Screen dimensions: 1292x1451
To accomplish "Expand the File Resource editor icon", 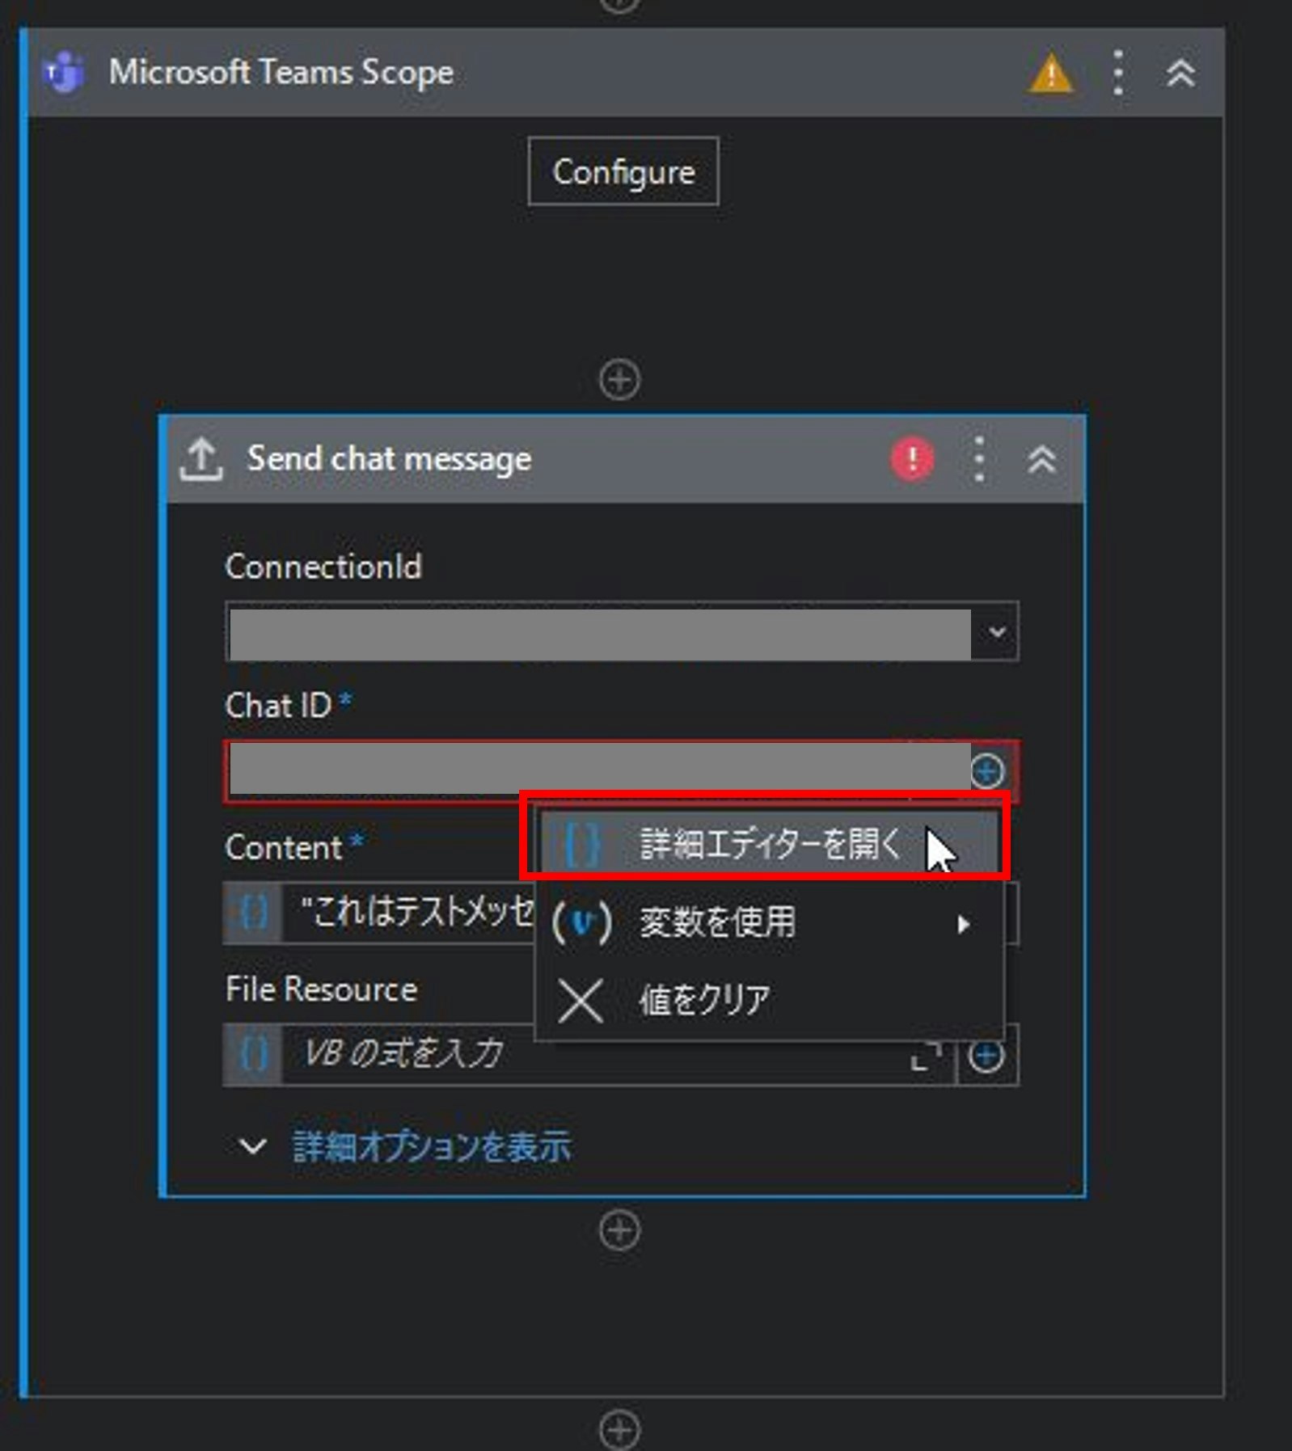I will [927, 1056].
